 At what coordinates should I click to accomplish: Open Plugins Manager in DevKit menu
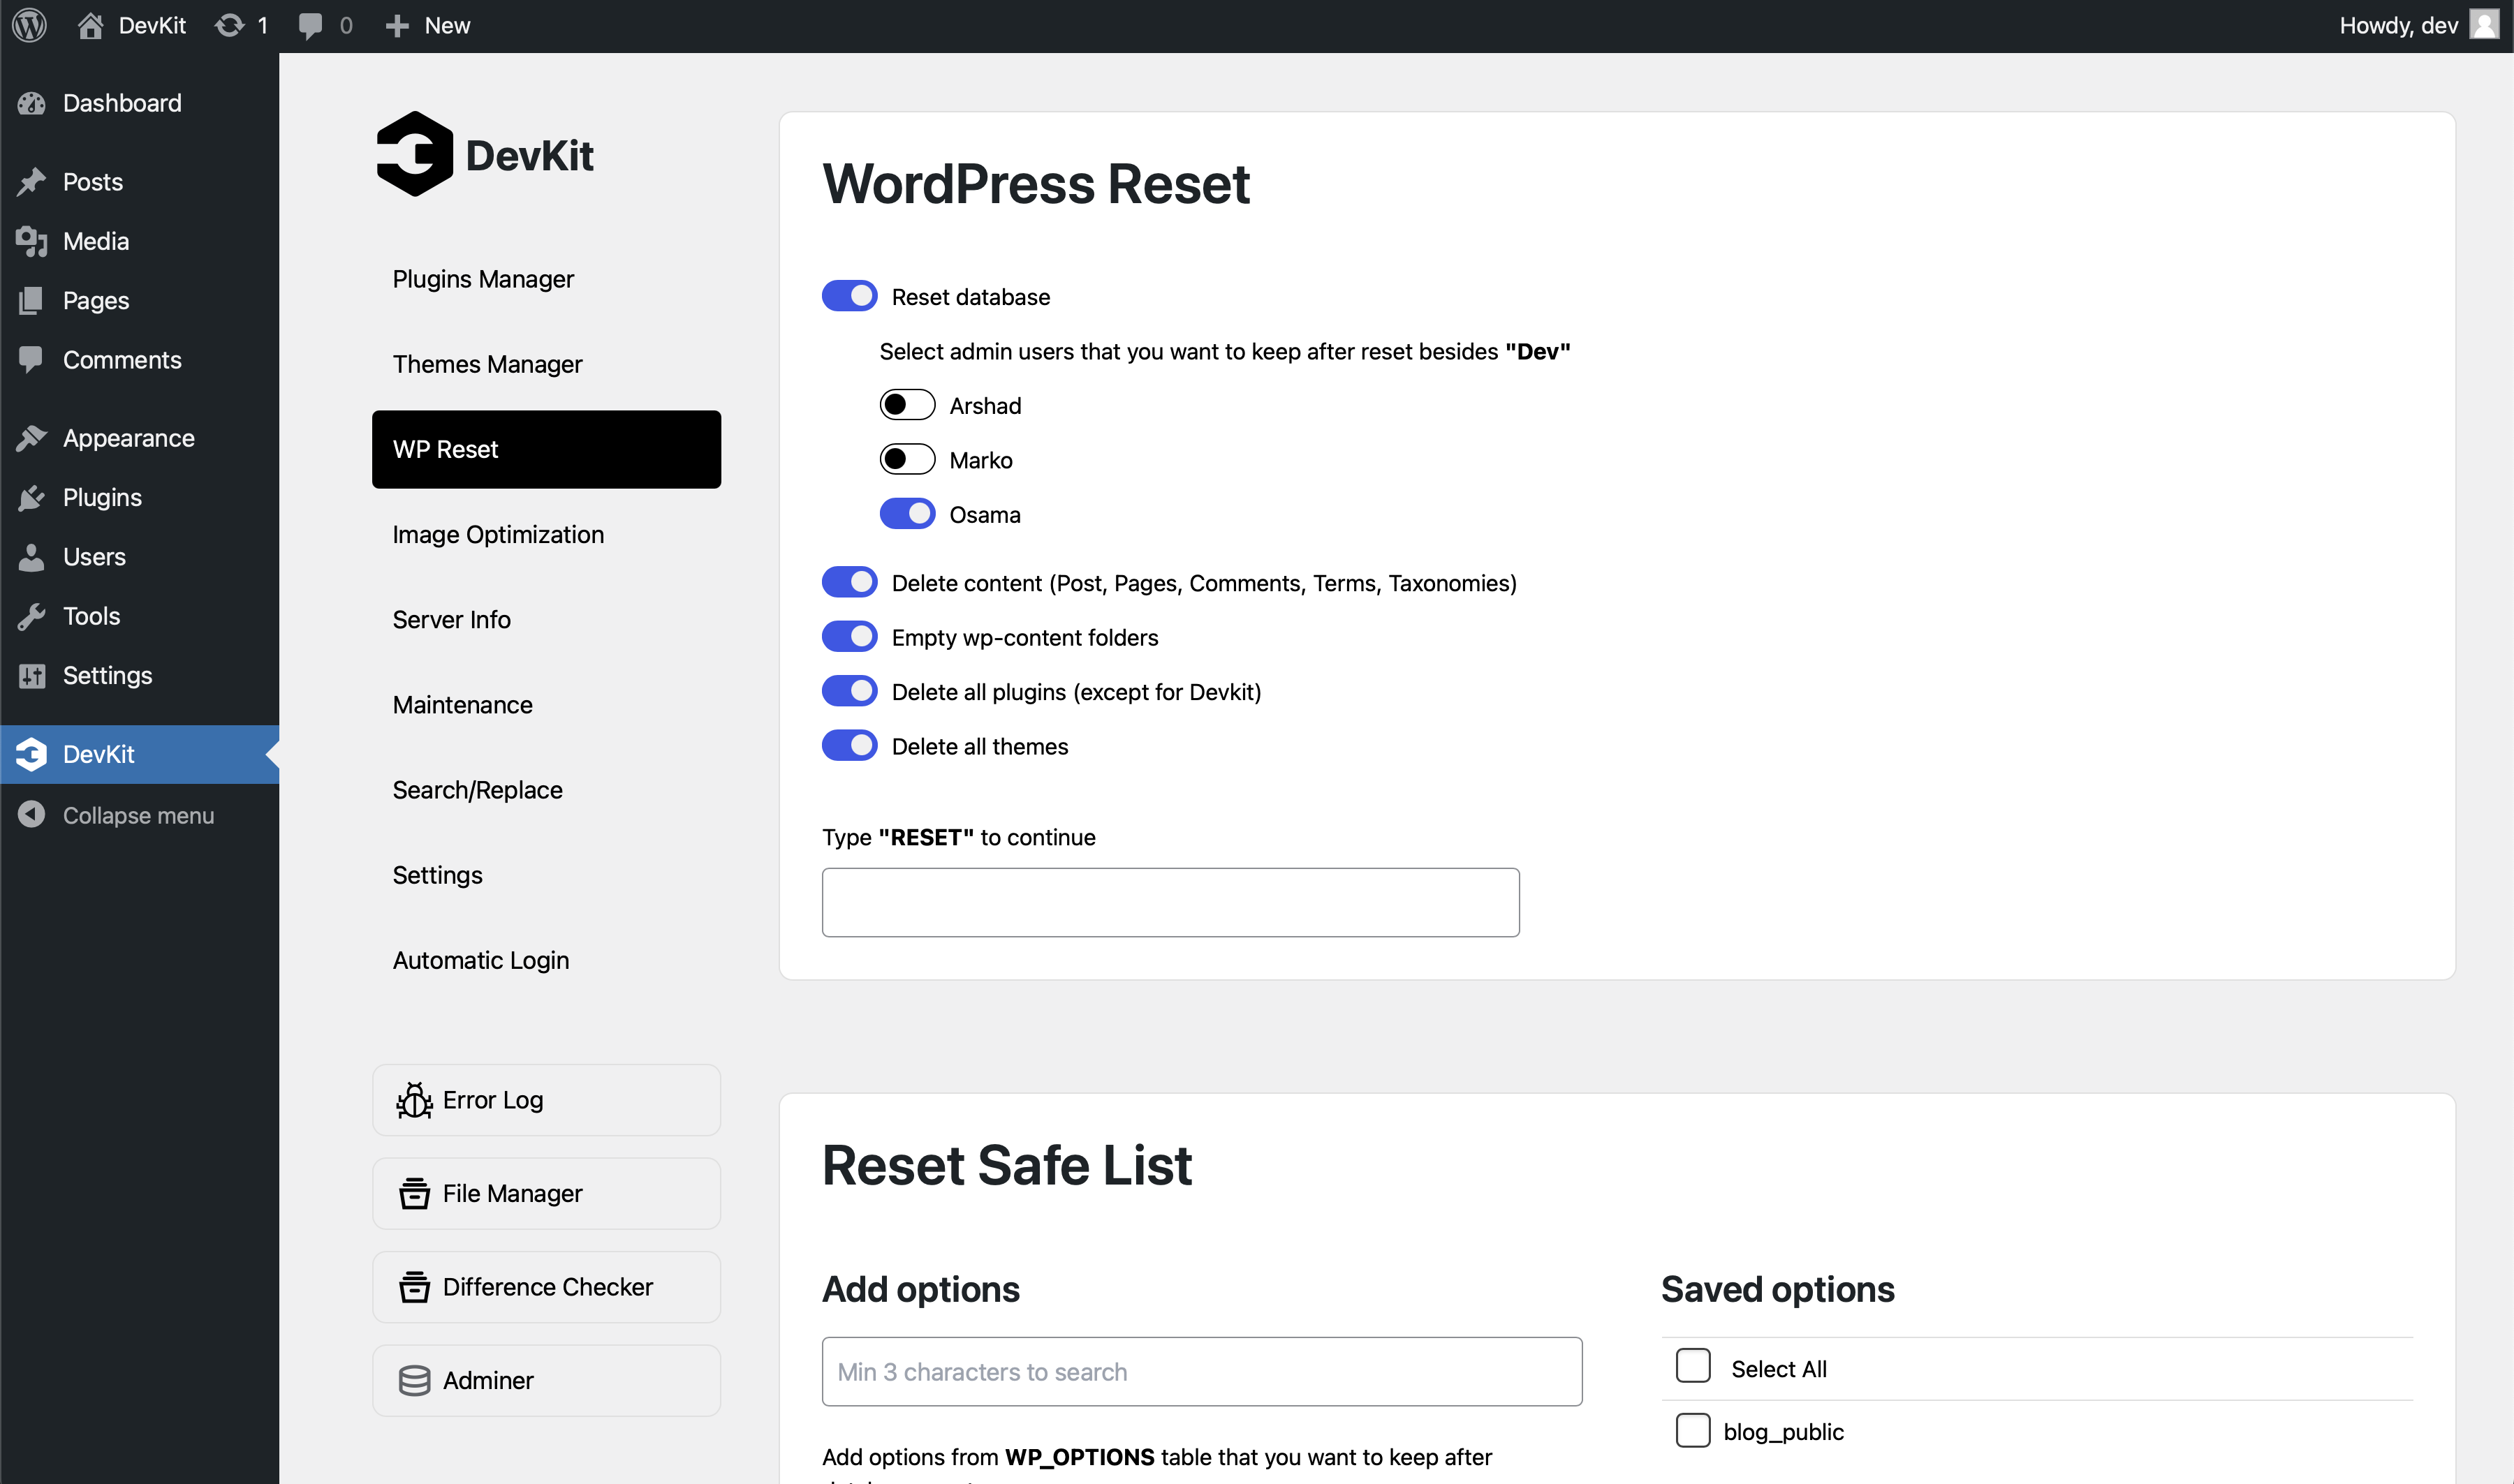pyautogui.click(x=546, y=279)
